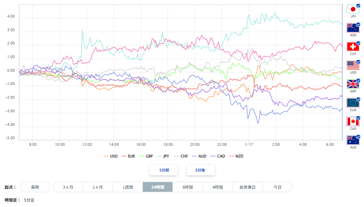This screenshot has width=364, height=207.
Task: Uncheck the GBP currency checkbox
Action: [x=358, y=81]
